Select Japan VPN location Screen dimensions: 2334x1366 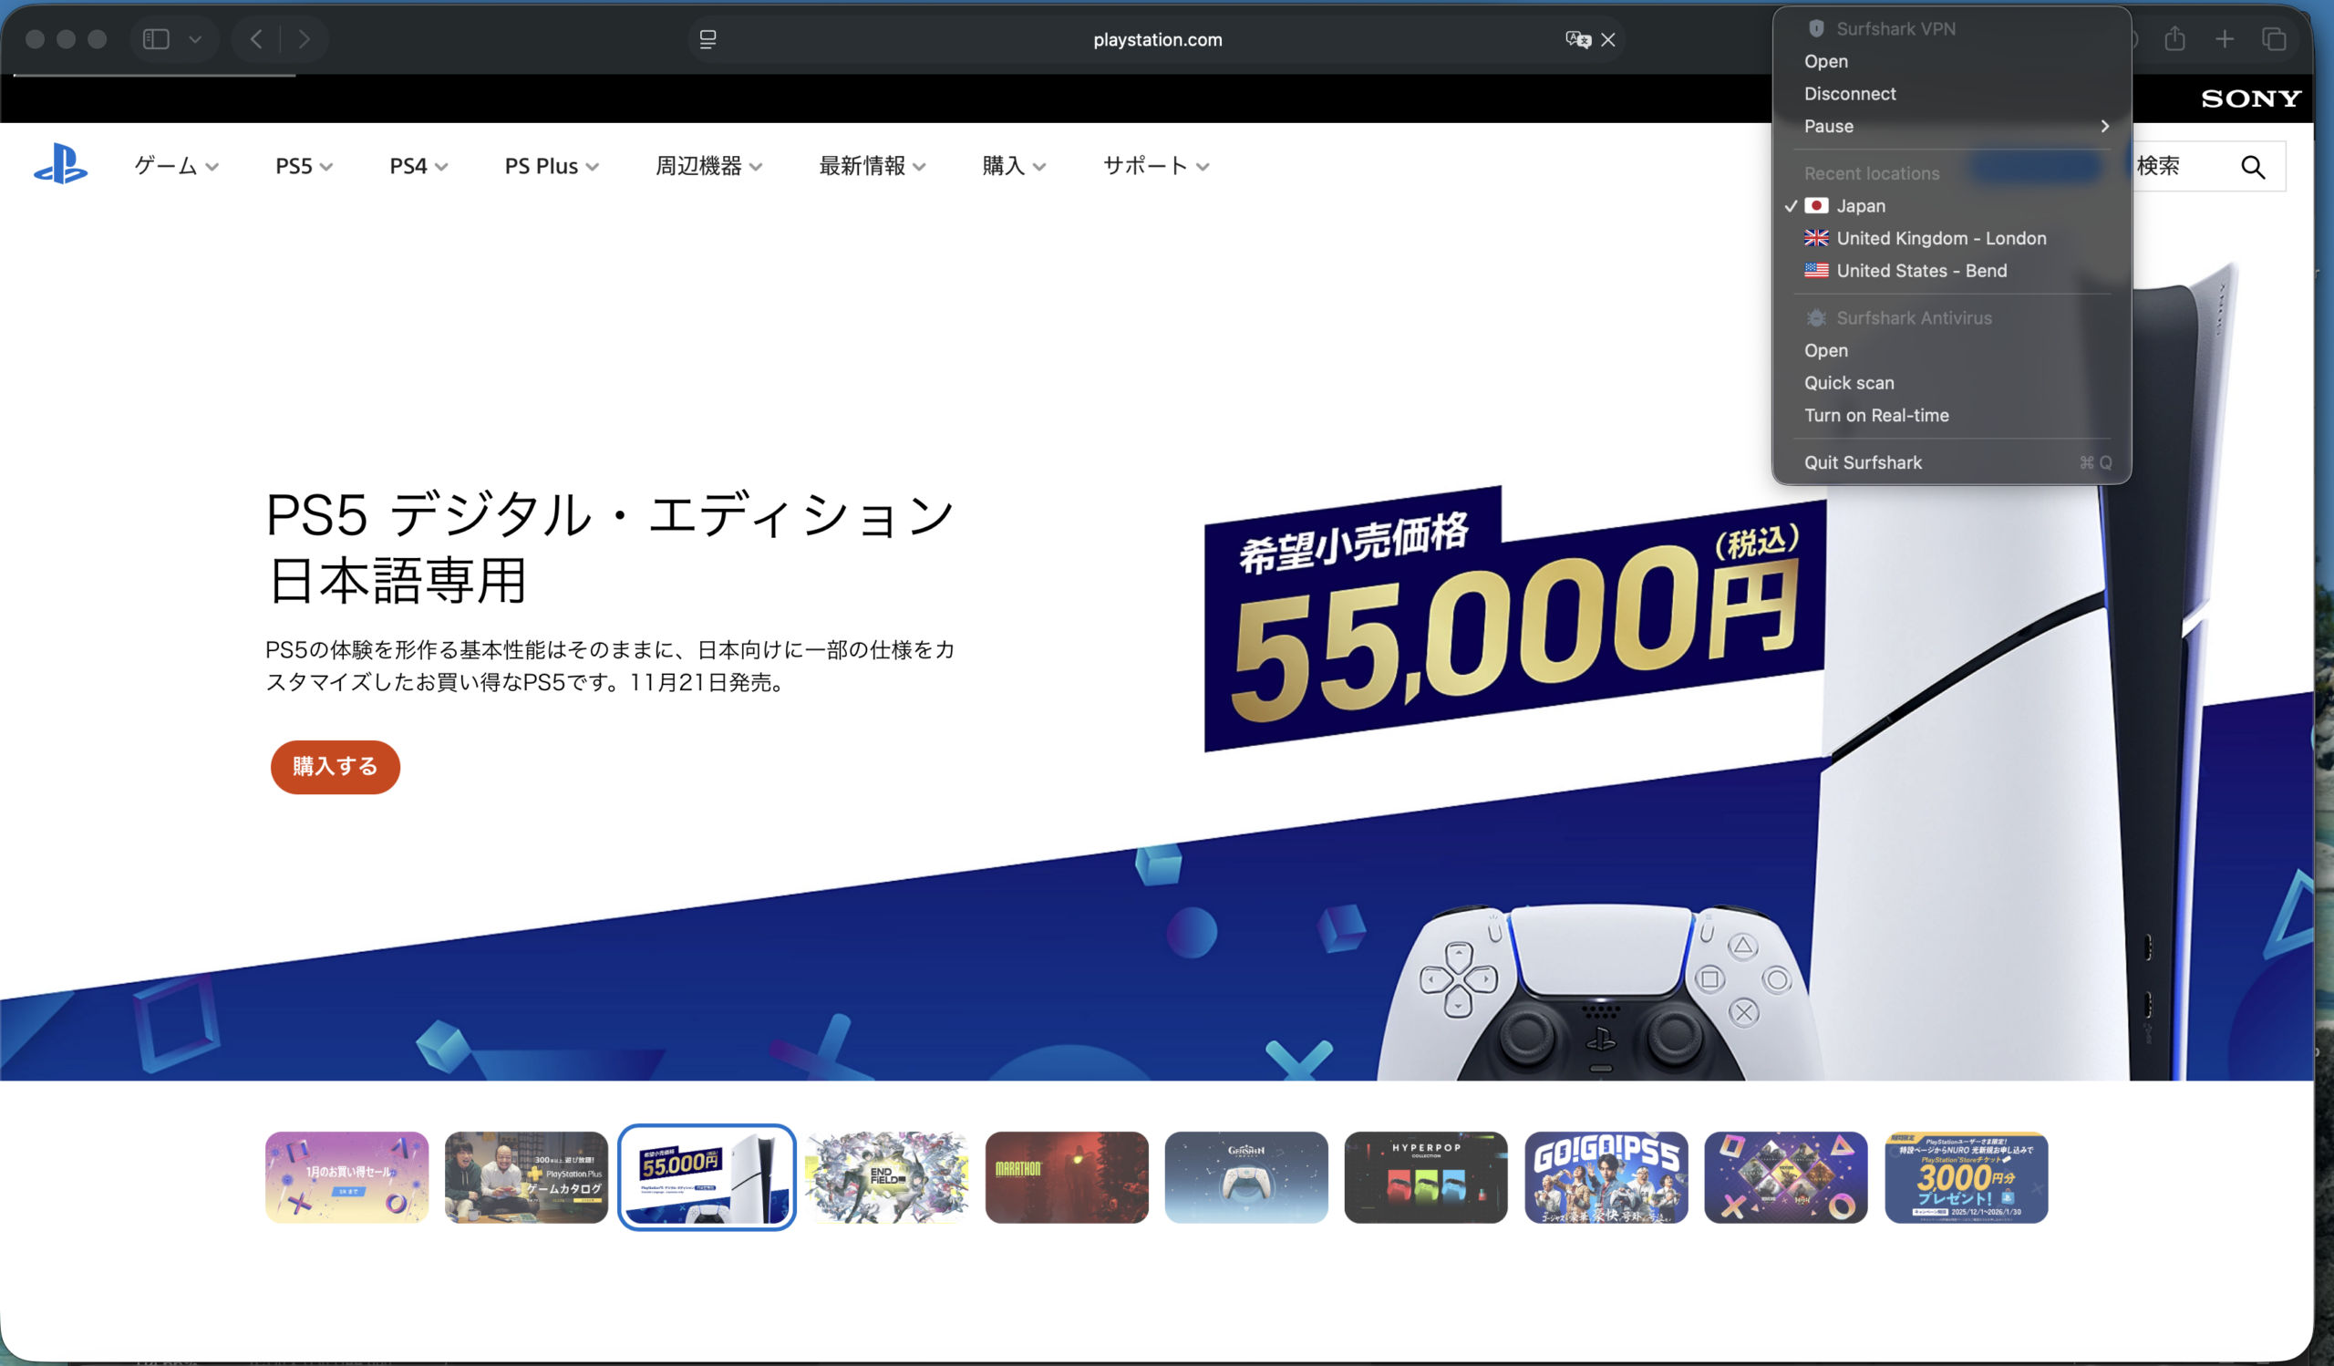pyautogui.click(x=1951, y=205)
